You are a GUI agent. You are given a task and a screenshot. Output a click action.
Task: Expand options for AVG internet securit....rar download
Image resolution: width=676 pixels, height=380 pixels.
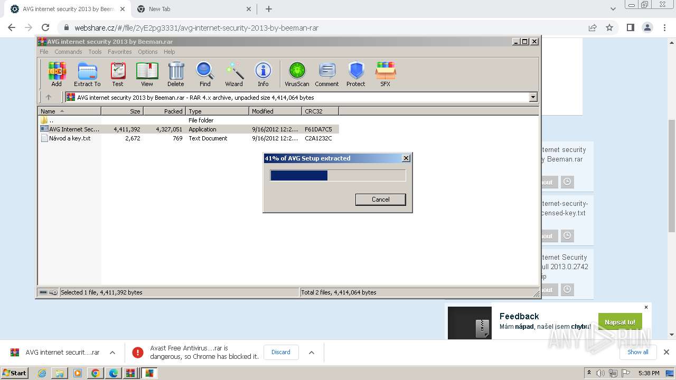[112, 353]
